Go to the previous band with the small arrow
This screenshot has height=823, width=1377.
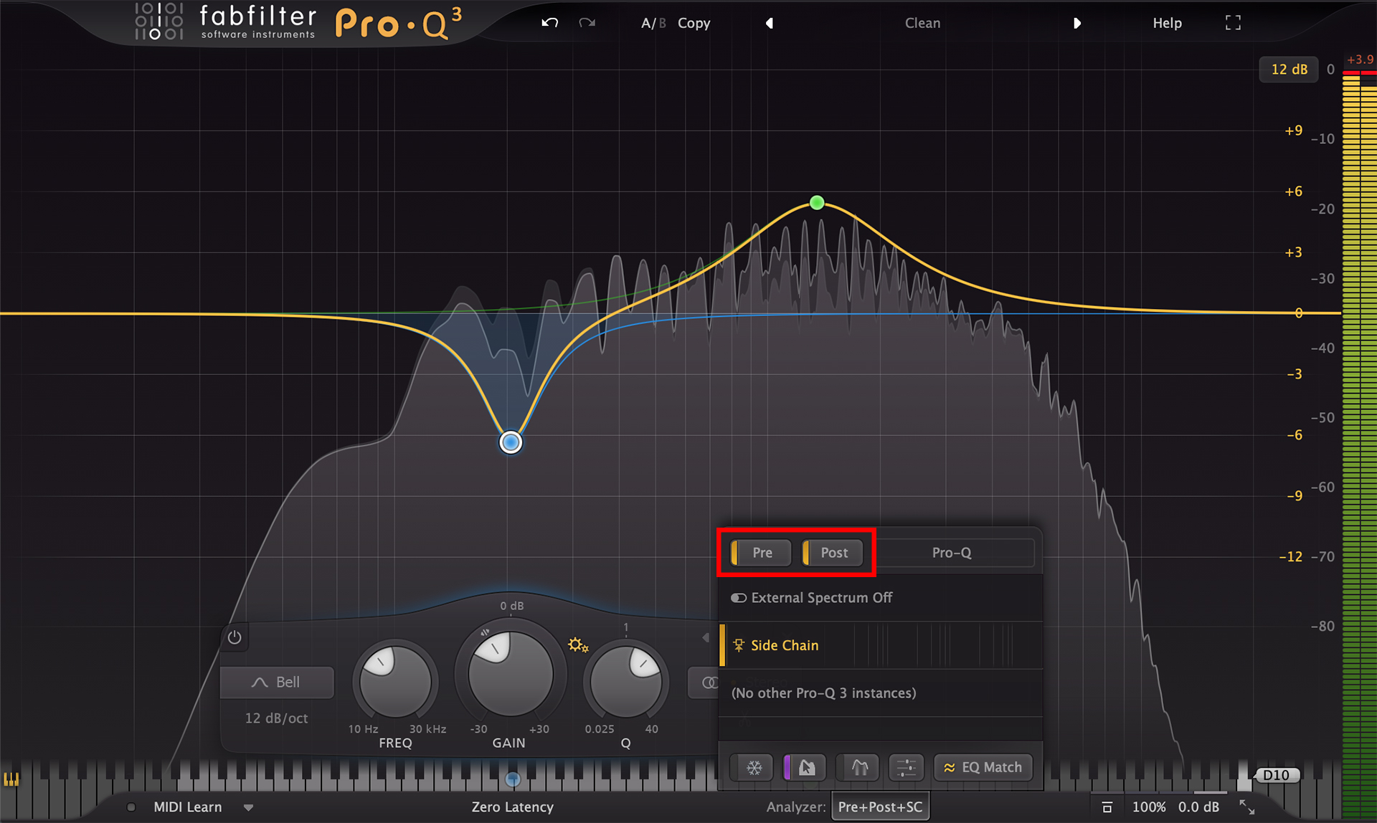coord(706,637)
